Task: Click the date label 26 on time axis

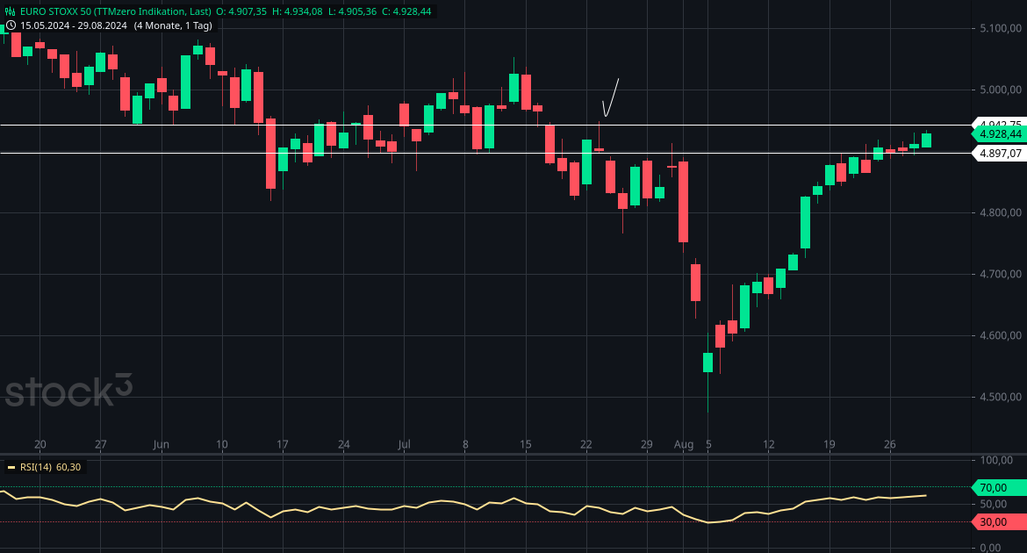Action: 889,444
